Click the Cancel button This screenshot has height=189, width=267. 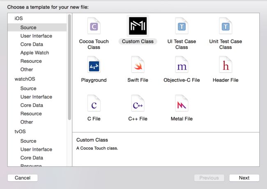23,178
